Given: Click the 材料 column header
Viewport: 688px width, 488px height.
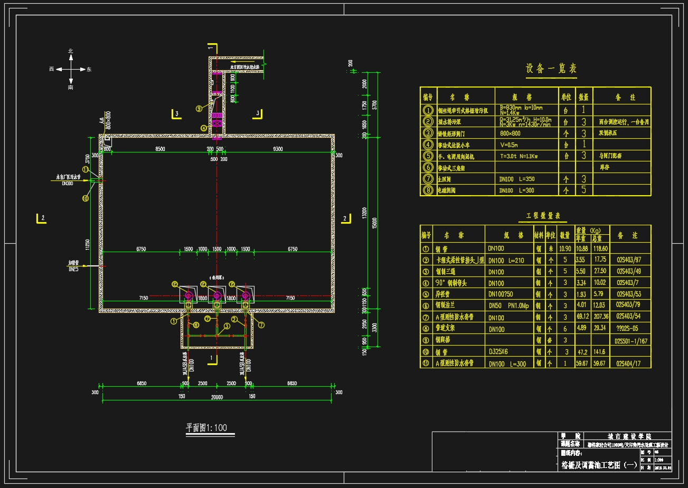Looking at the screenshot, I should pos(539,235).
